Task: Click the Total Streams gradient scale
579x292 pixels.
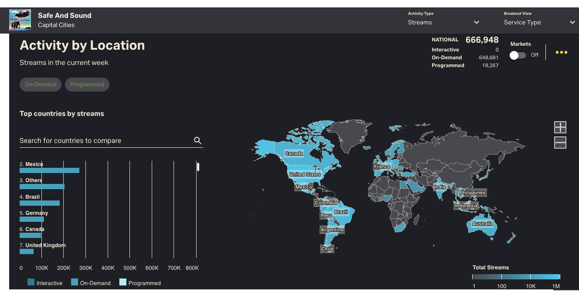Action: [516, 277]
